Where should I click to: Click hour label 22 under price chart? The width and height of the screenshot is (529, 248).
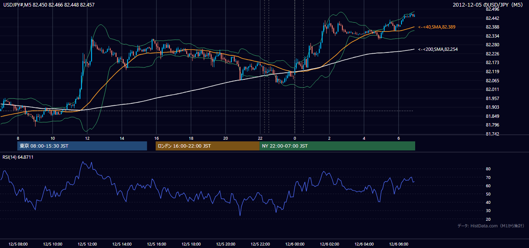point(260,138)
